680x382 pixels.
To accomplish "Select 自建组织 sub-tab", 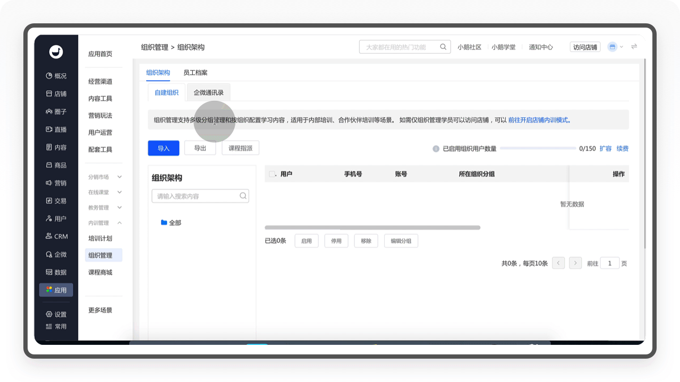I will click(166, 92).
